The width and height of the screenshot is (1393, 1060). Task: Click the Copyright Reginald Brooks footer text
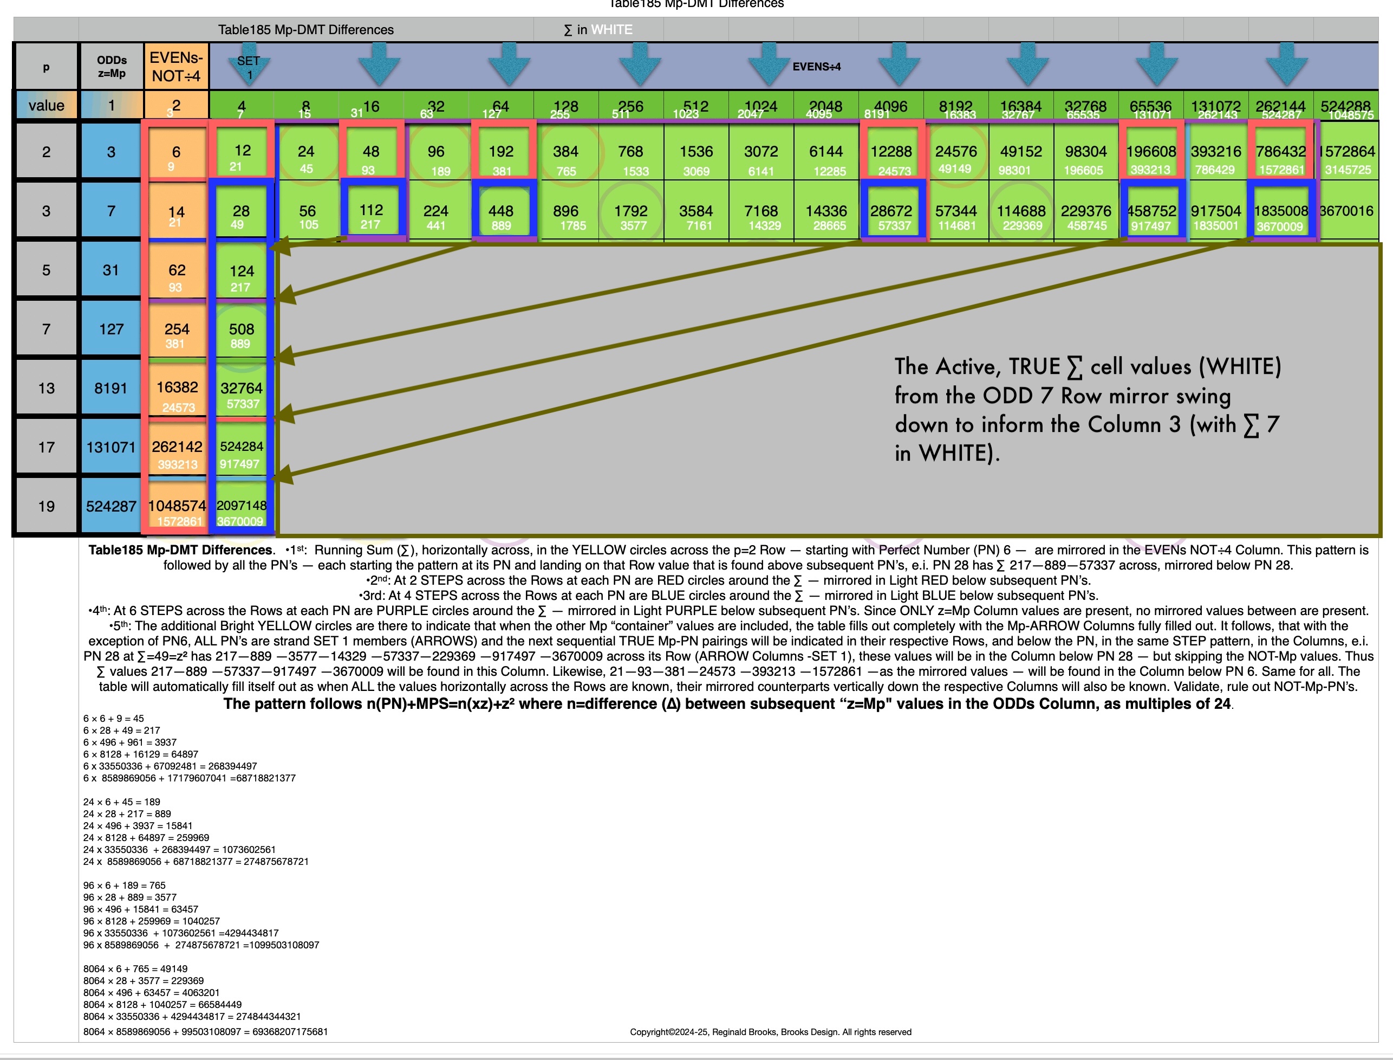click(770, 1032)
